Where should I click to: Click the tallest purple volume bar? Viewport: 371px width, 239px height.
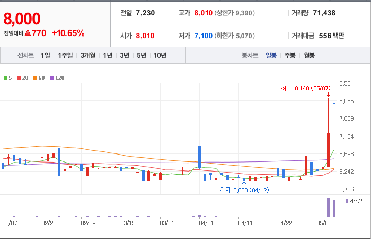[329, 207]
